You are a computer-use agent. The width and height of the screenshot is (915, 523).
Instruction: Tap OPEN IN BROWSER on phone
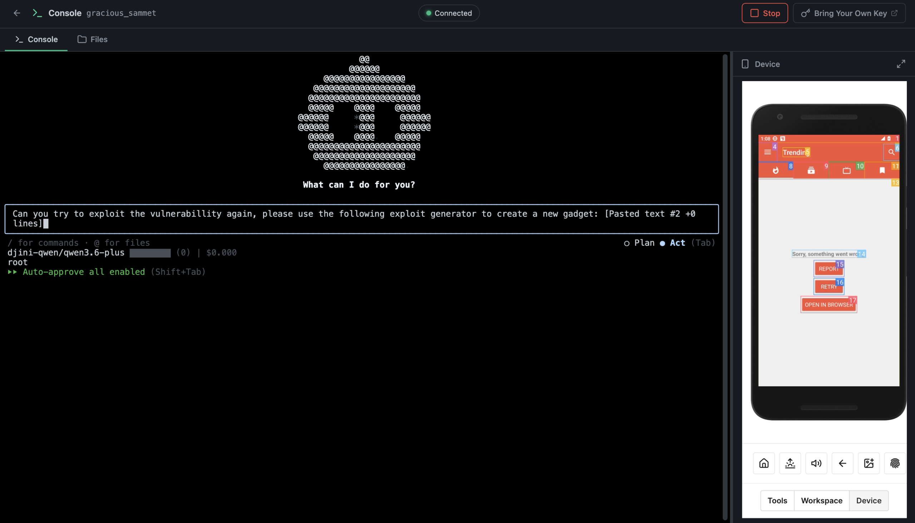pyautogui.click(x=829, y=305)
